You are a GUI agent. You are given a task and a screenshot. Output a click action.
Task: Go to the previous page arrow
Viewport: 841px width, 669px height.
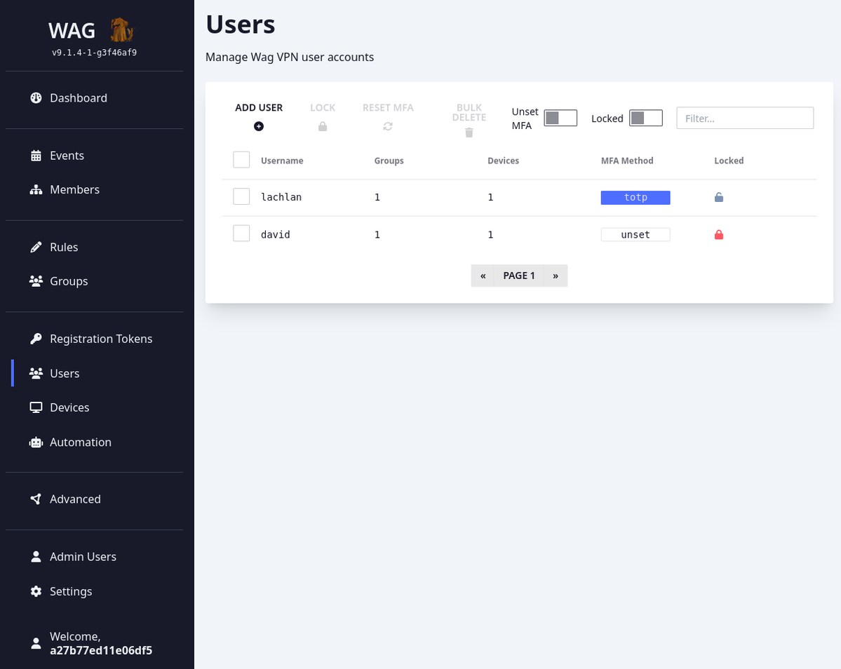click(483, 276)
